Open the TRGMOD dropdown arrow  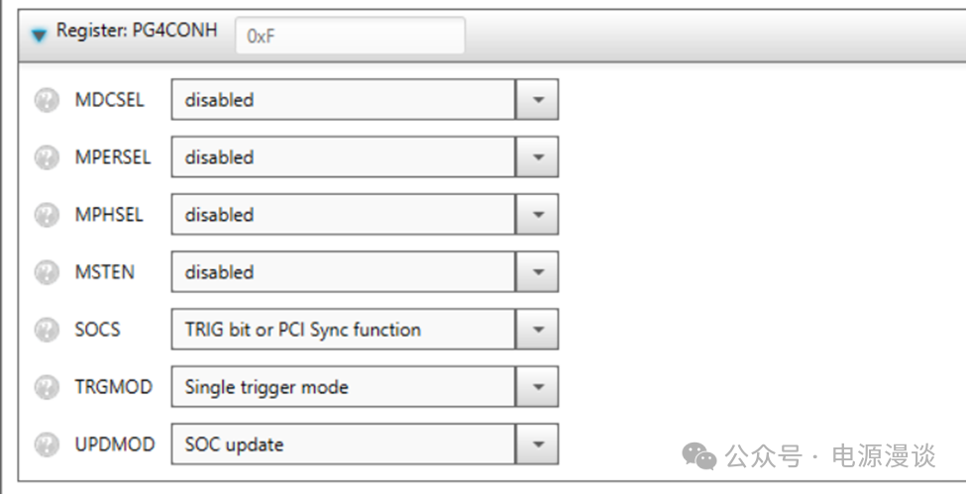coord(537,387)
